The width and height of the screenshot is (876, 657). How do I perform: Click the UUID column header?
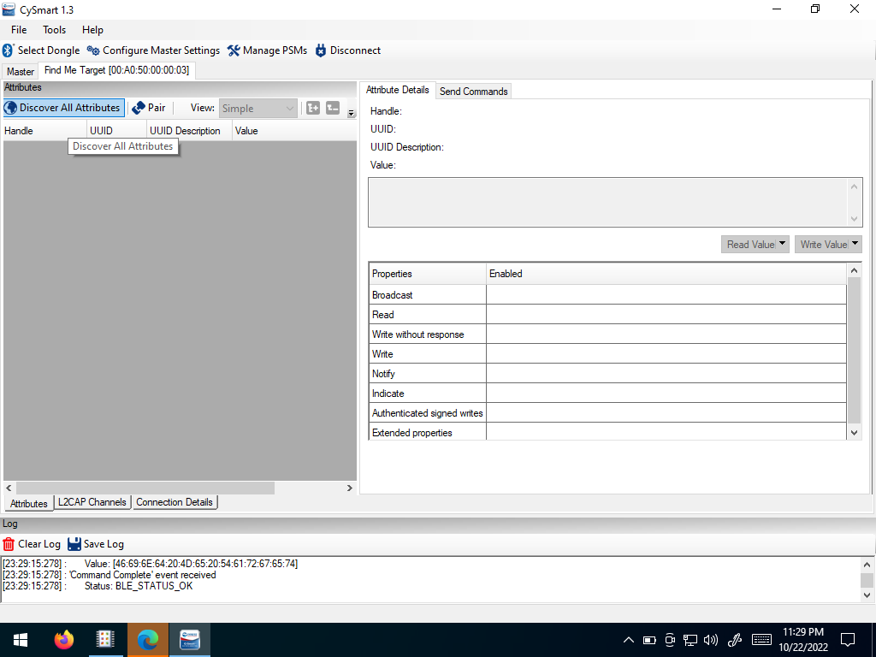click(117, 131)
